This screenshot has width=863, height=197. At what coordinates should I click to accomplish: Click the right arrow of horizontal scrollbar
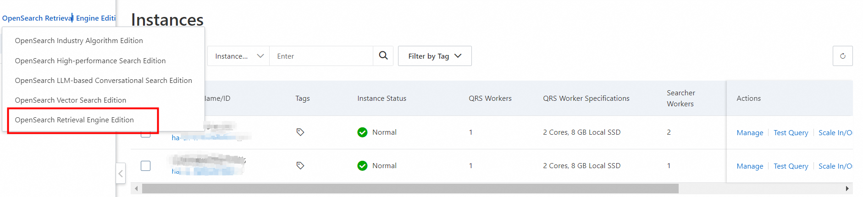coord(847,189)
